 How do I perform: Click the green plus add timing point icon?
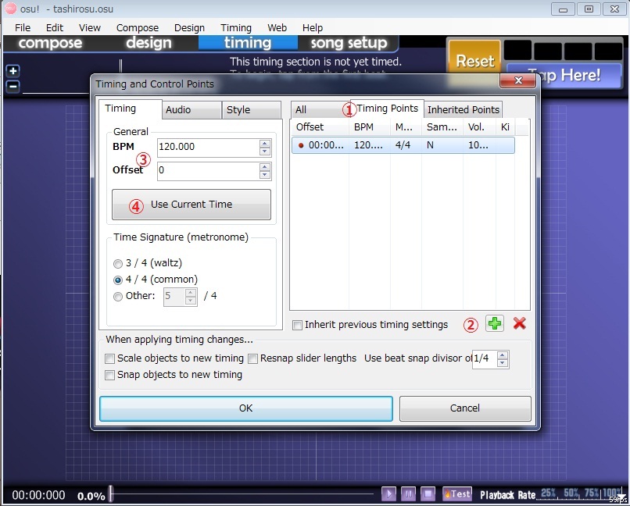click(x=495, y=323)
